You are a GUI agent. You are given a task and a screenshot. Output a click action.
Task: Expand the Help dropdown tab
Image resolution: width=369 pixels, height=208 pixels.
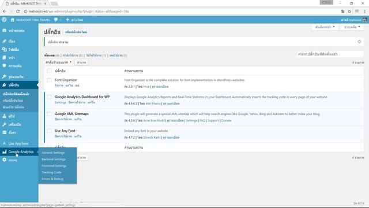tap(352, 27)
